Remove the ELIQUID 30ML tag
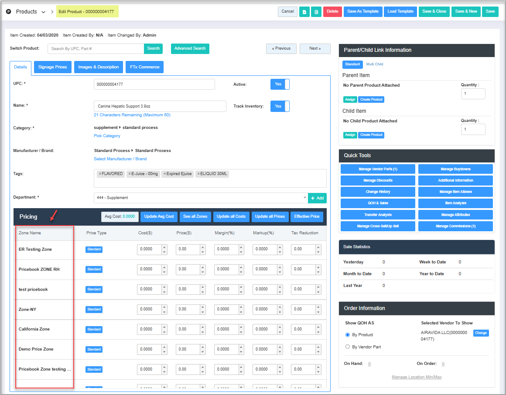The image size is (506, 395). [199, 174]
